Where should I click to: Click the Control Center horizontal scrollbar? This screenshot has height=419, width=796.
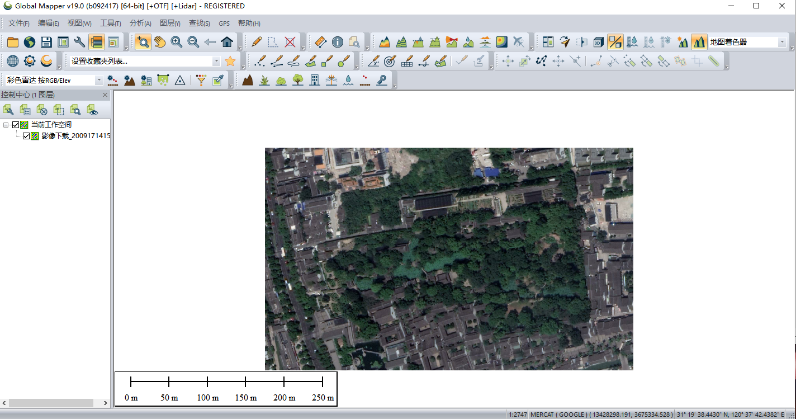50,403
